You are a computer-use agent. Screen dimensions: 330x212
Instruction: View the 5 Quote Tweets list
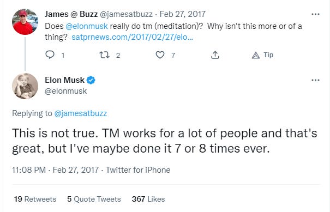[94, 199]
